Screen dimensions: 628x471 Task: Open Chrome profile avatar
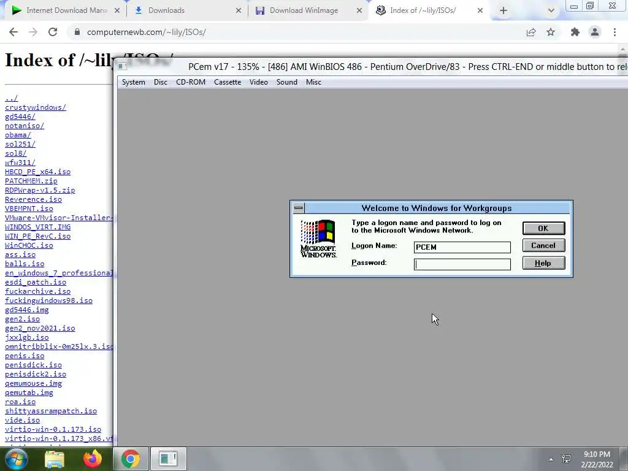coord(595,32)
